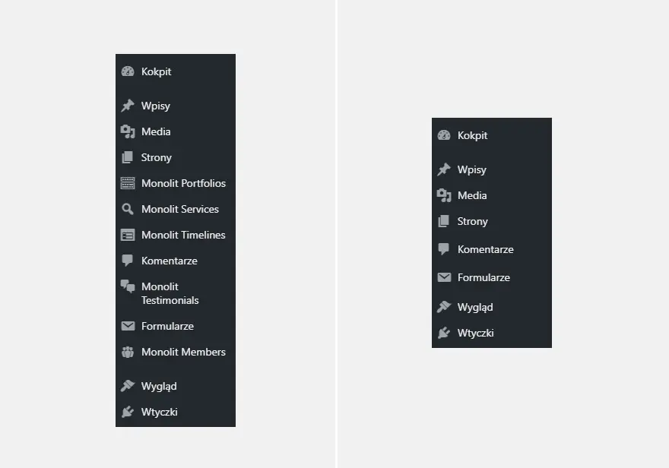
Task: Click the magnifier icon for Monolit Services
Action: (x=128, y=209)
